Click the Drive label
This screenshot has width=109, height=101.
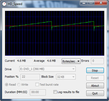[8, 69]
